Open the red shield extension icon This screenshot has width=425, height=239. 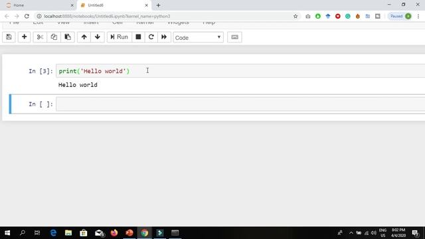(338, 16)
